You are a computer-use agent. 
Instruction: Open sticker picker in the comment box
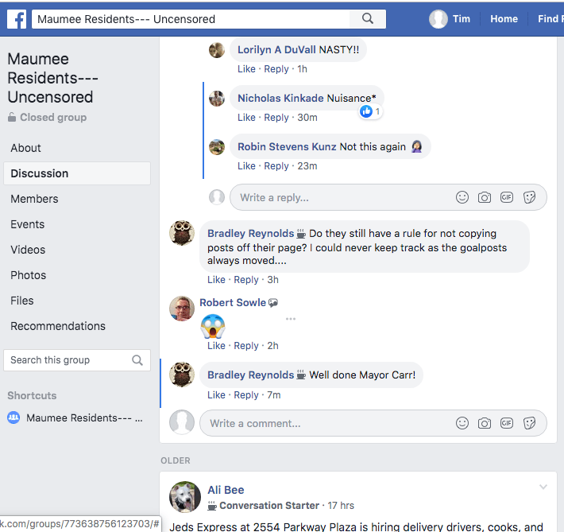tap(530, 423)
